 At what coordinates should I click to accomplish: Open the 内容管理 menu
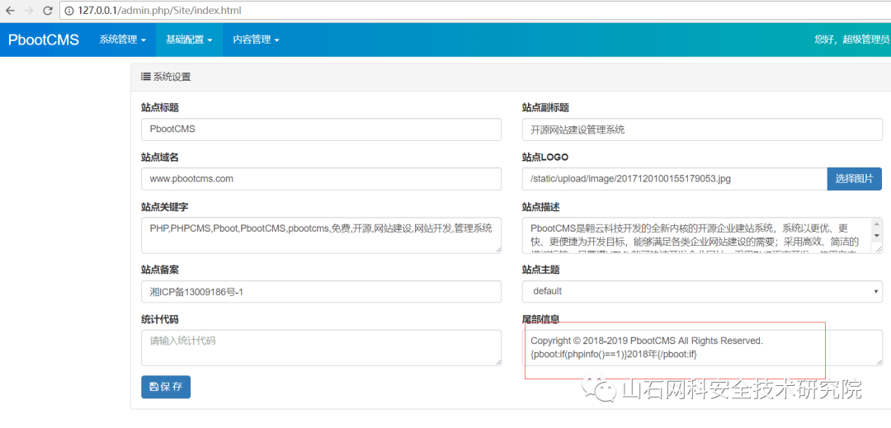point(257,40)
